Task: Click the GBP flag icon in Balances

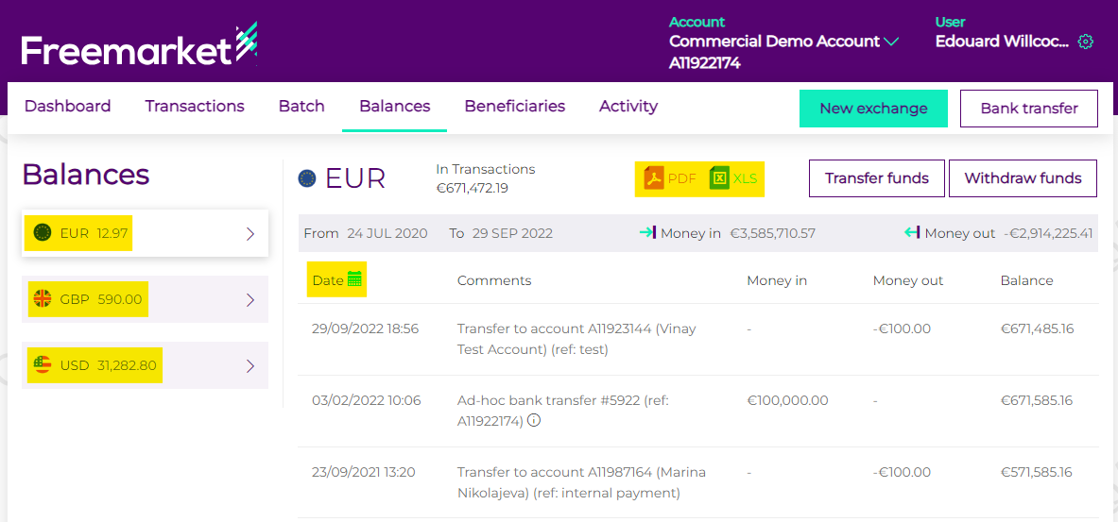Action: (43, 299)
